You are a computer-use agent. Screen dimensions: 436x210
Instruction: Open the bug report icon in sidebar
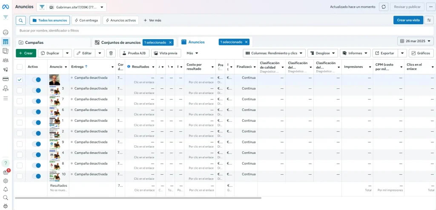(6, 206)
